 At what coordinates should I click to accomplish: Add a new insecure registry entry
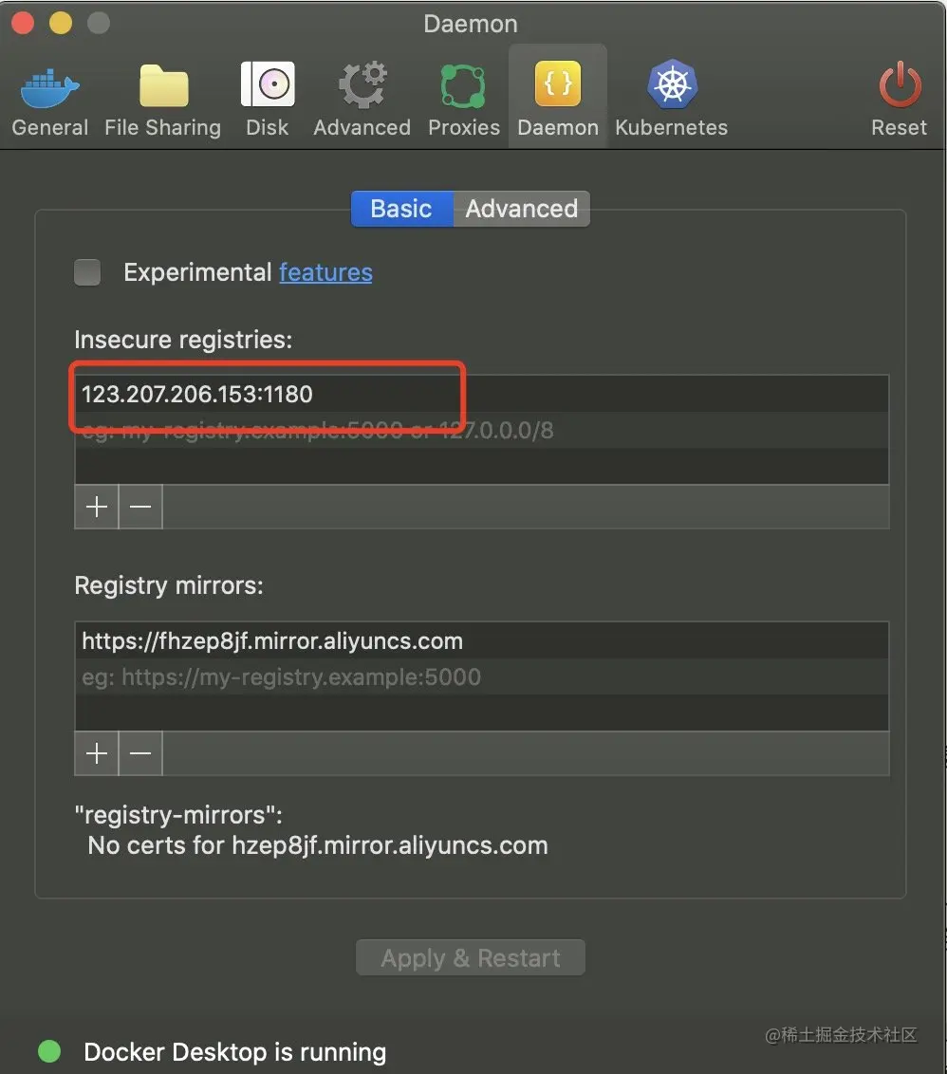point(97,507)
